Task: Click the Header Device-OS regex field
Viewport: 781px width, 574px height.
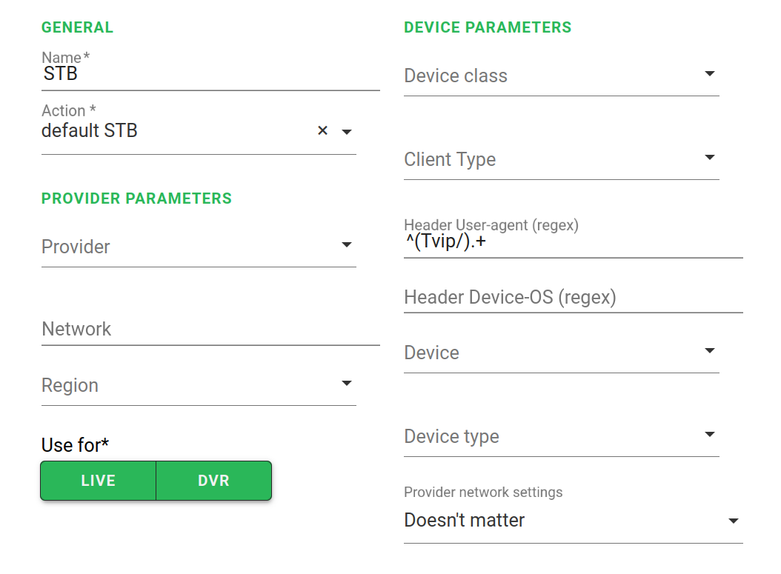Action: [x=573, y=298]
